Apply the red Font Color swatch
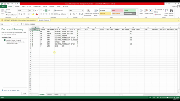Viewport: 180px width, 101px height. point(37,14)
